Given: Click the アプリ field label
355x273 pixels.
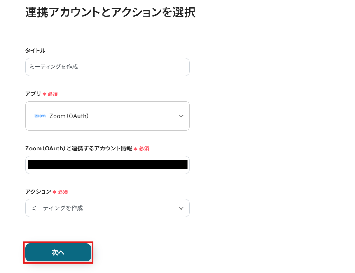Looking at the screenshot, I should [x=33, y=94].
